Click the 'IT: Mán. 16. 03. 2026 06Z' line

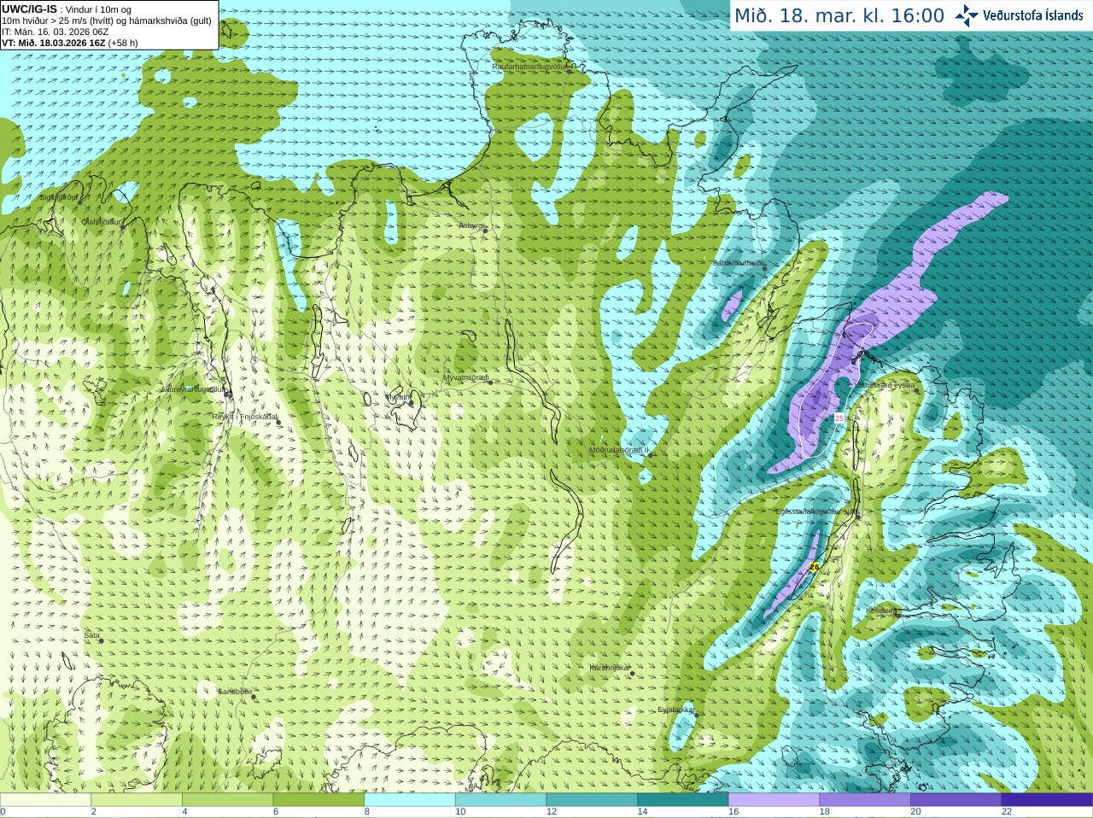pyautogui.click(x=55, y=32)
